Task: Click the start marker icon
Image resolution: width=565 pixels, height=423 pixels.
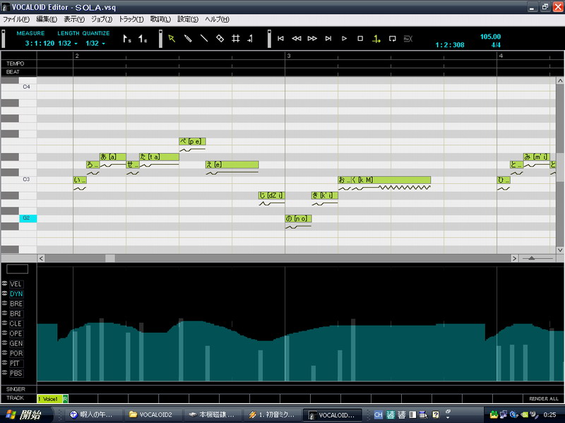Action: point(126,39)
